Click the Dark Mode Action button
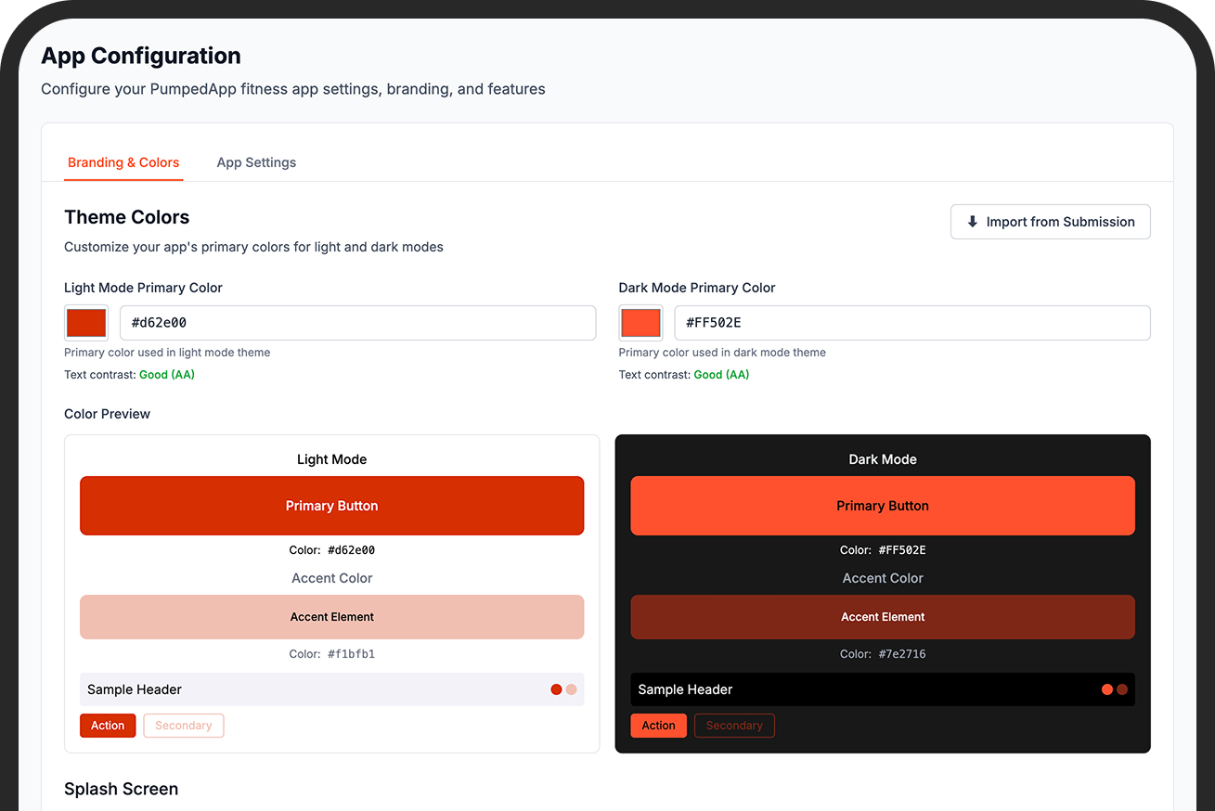The width and height of the screenshot is (1215, 811). point(658,726)
